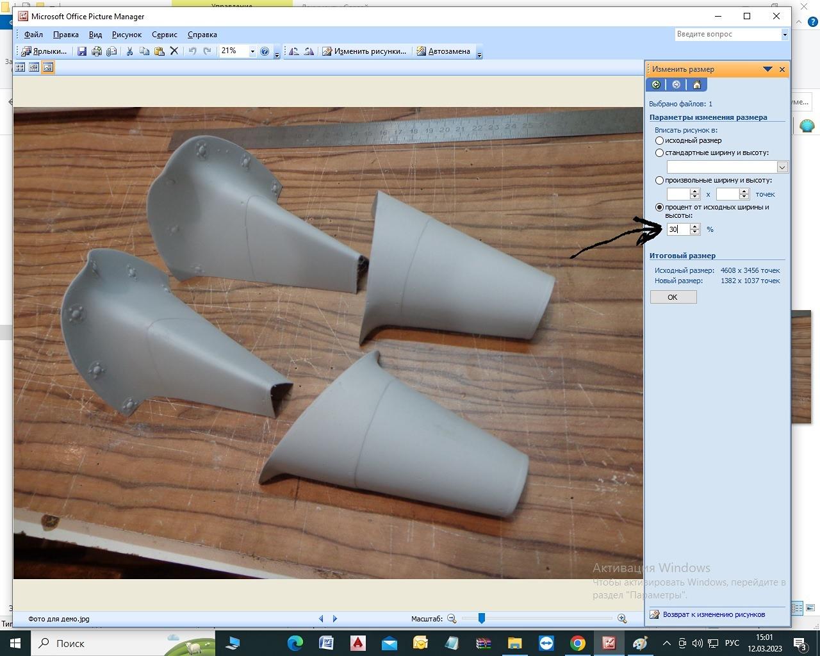Open the standard width and height dropdown

click(782, 167)
